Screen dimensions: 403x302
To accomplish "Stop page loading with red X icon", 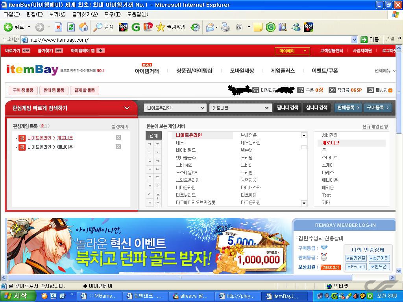I will [58, 27].
